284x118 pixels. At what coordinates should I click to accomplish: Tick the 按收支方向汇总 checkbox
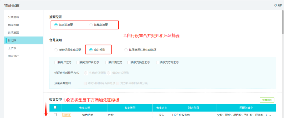point(158,63)
